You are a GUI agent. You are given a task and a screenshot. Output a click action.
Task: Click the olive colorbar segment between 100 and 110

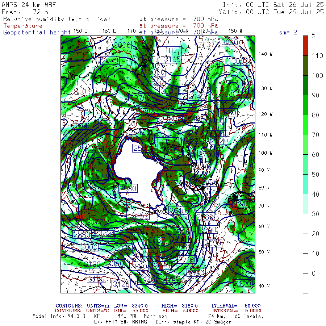(x=305, y=66)
